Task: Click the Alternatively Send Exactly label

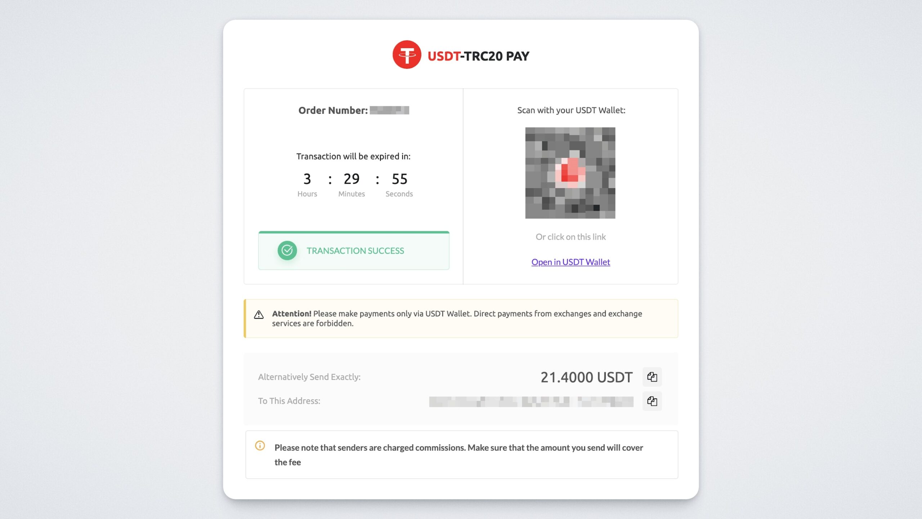Action: coord(309,377)
